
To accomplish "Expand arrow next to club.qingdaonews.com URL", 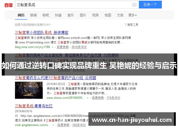I will coord(53,125).
